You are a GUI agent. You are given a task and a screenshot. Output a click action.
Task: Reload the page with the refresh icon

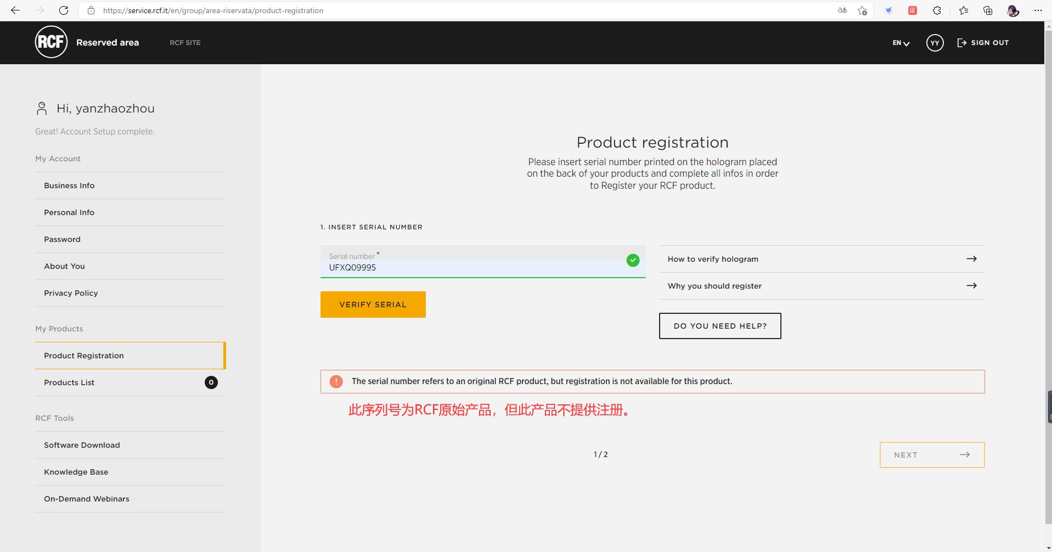pyautogui.click(x=64, y=10)
